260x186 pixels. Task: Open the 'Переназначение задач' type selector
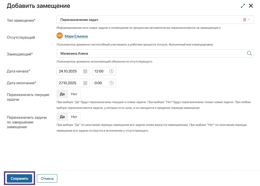click(149, 20)
